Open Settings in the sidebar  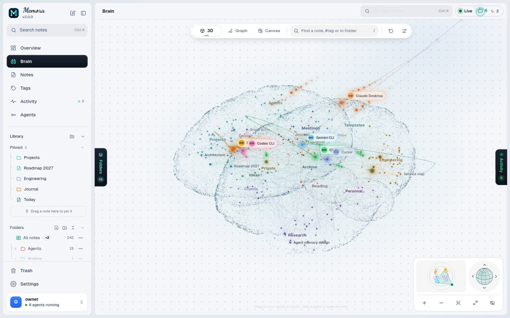(x=47, y=284)
